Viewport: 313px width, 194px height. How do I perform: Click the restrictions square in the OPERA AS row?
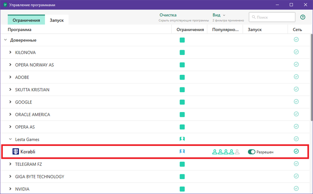182,127
